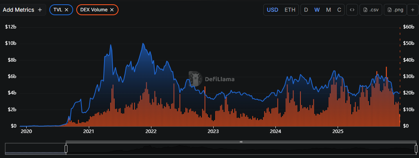Export chart as .png image

point(395,10)
